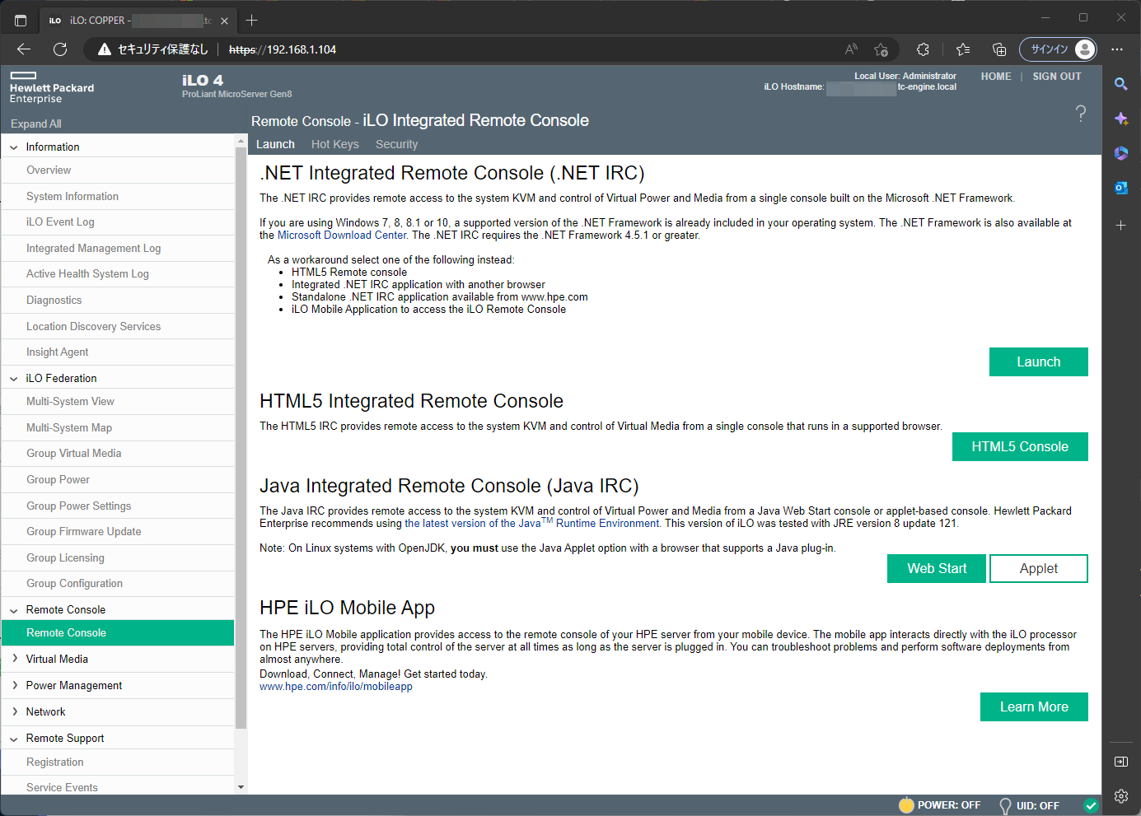Open the Microsoft Download Center link
The image size is (1141, 816).
coord(342,235)
